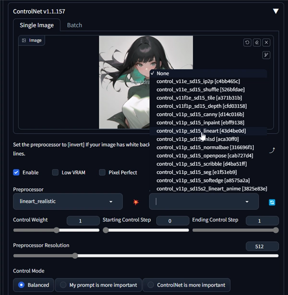Choose control_v11p_sd15_inpaint model
288x295 pixels.
(208, 123)
